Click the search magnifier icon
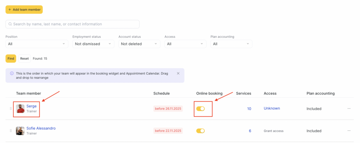This screenshot has height=143, width=360. [10, 24]
